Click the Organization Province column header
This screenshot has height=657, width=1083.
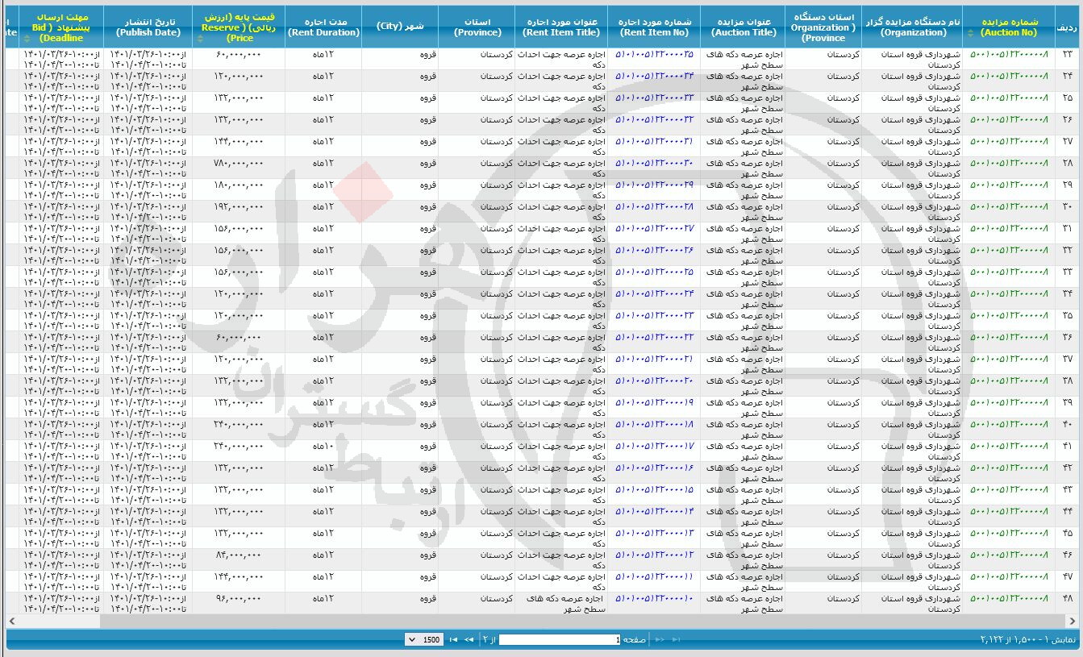823,27
